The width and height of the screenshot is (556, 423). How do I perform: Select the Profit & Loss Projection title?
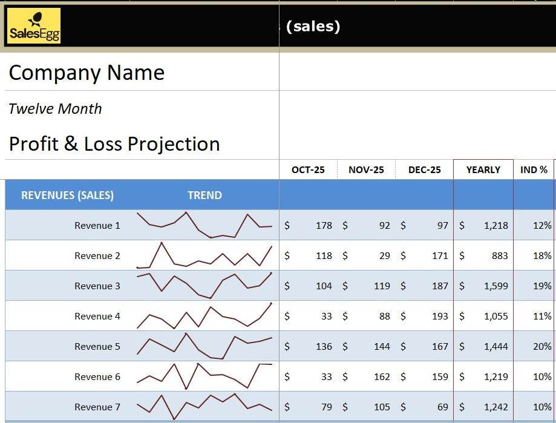[114, 144]
